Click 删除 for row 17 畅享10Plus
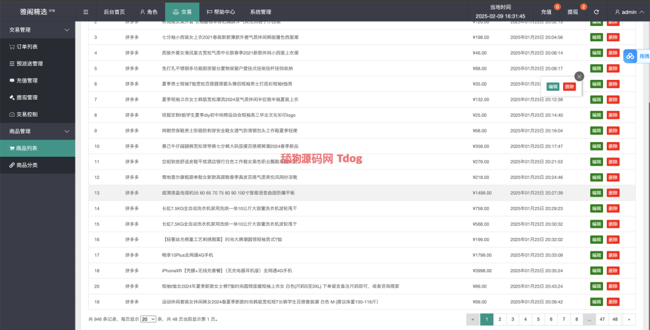Viewport: 650px width, 330px height. [613, 254]
